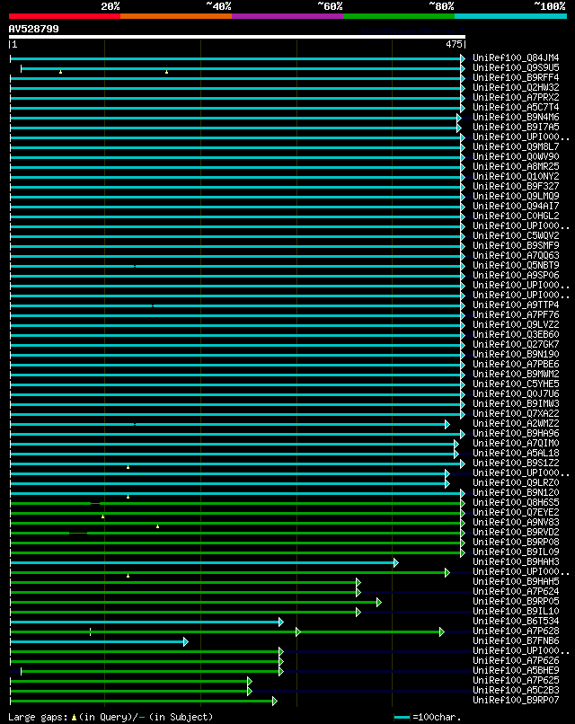Open the UniRef100_Q2HW32 hit label
The image size is (575, 724).
516,88
